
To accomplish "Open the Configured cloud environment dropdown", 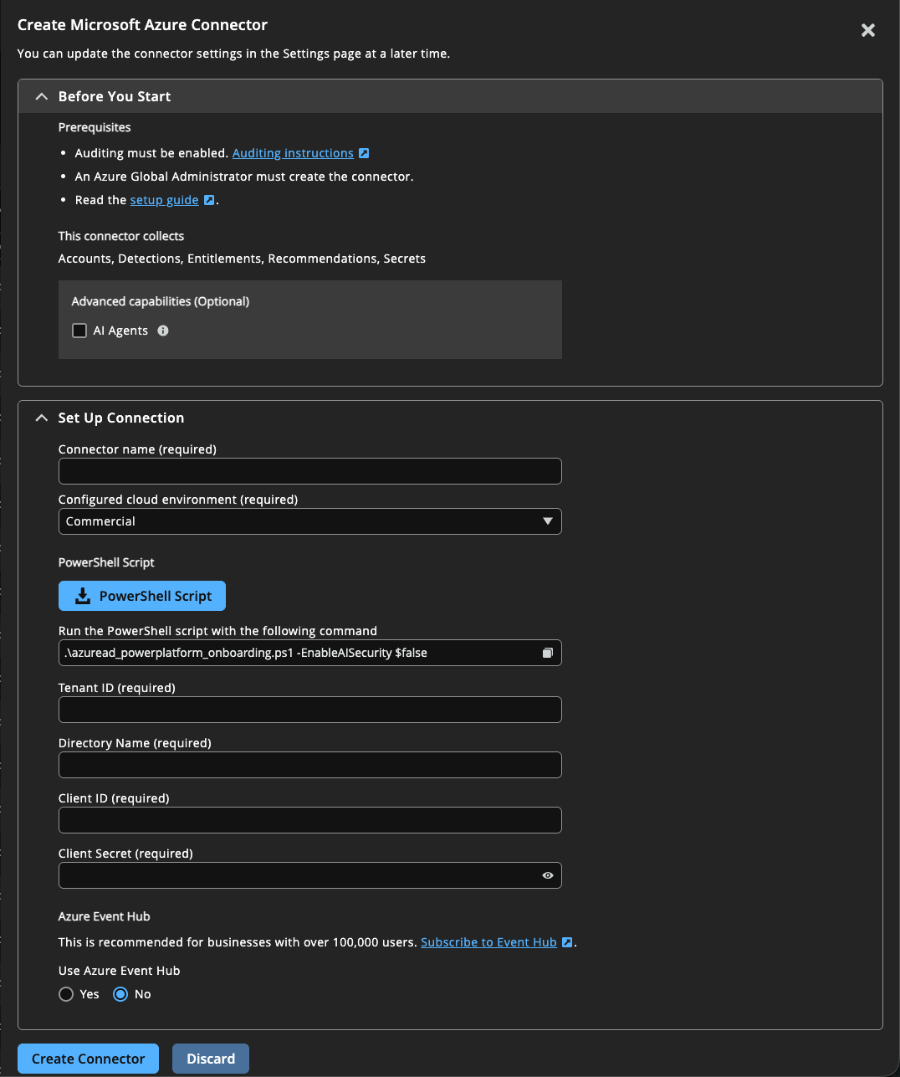I will coord(309,521).
